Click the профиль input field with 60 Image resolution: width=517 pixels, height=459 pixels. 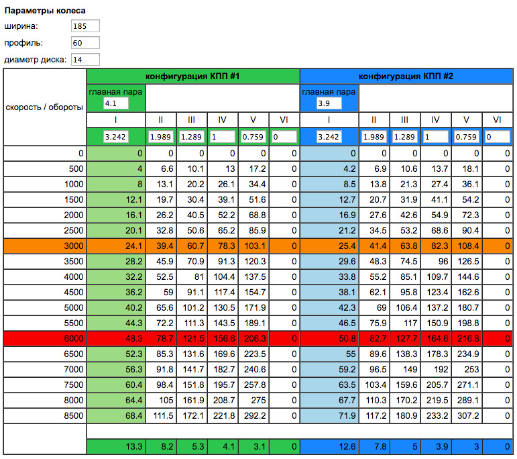[x=85, y=43]
